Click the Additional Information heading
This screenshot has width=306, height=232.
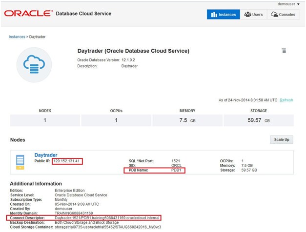coord(36,184)
